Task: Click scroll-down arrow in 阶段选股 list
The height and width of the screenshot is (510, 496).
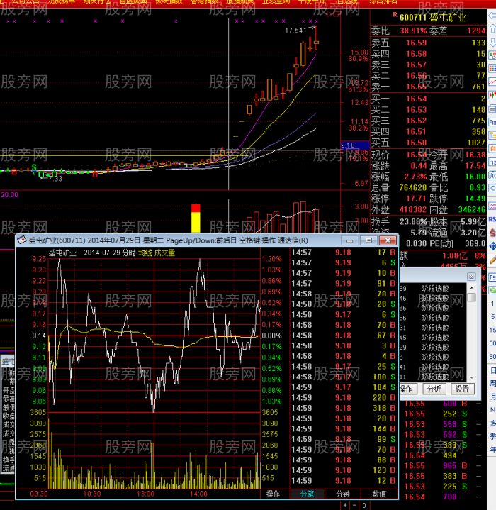Action: (472, 377)
